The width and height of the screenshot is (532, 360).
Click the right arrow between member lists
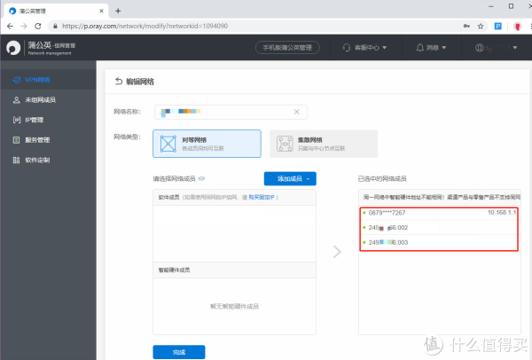click(336, 252)
